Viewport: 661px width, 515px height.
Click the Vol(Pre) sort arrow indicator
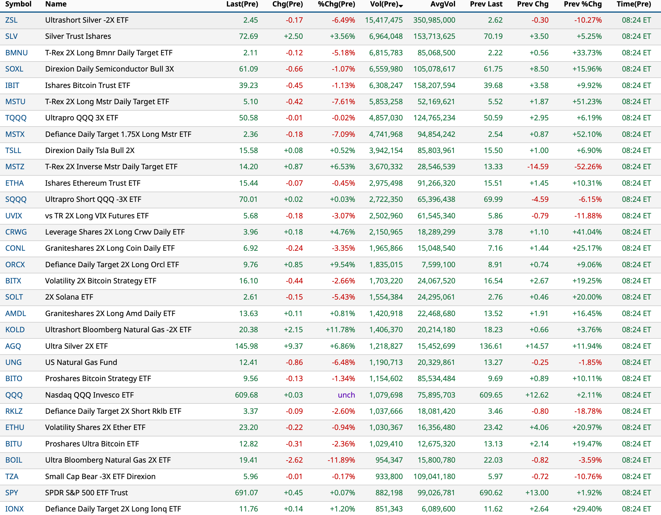point(401,6)
